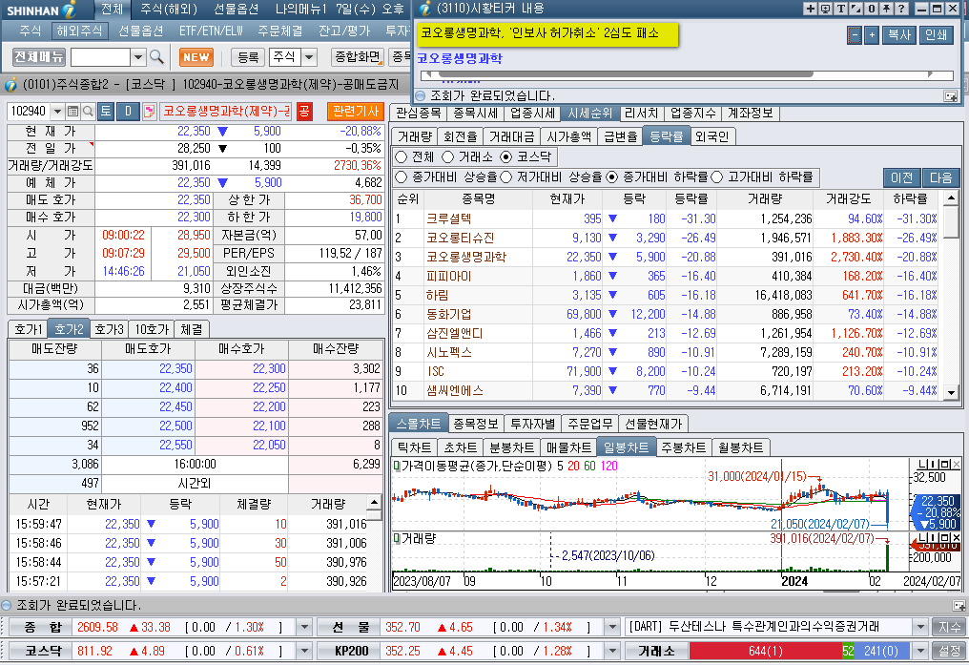Click the screen capture icon in ticker window status bar
Image resolution: width=969 pixels, height=665 pixels.
951,95
